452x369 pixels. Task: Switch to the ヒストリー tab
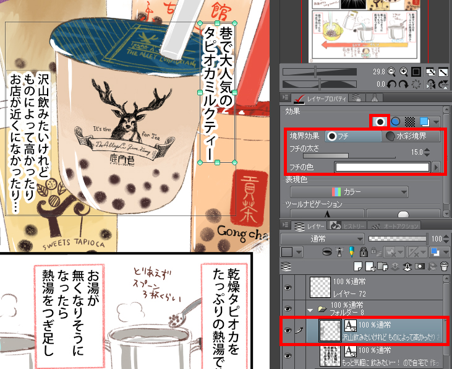click(352, 225)
